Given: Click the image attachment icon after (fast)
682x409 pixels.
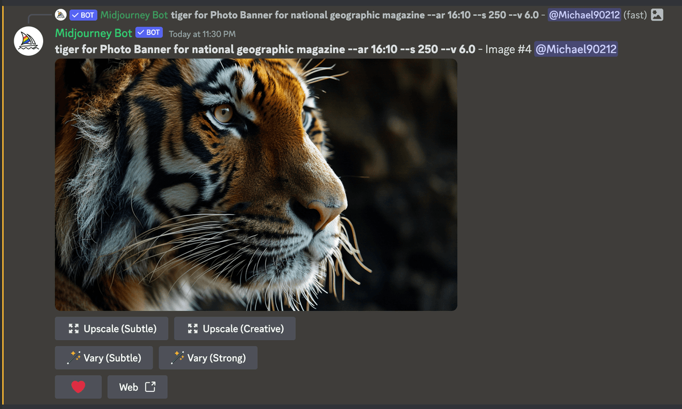Looking at the screenshot, I should click(657, 15).
